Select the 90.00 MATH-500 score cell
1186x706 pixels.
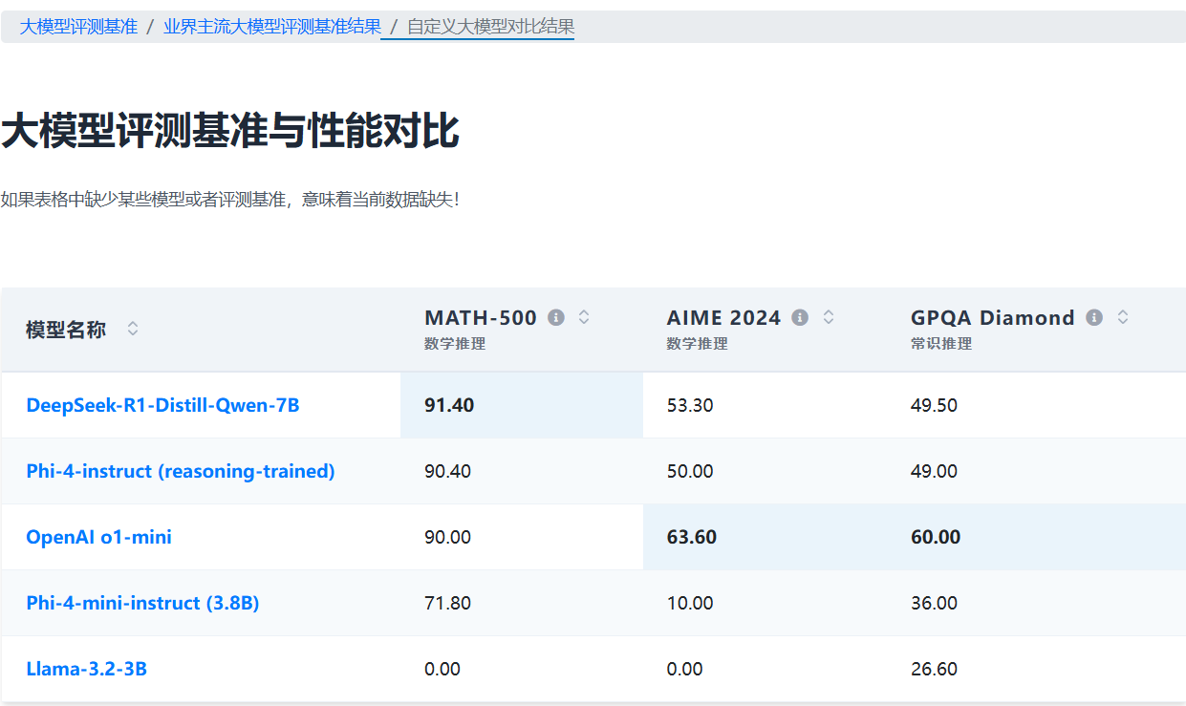click(x=522, y=537)
